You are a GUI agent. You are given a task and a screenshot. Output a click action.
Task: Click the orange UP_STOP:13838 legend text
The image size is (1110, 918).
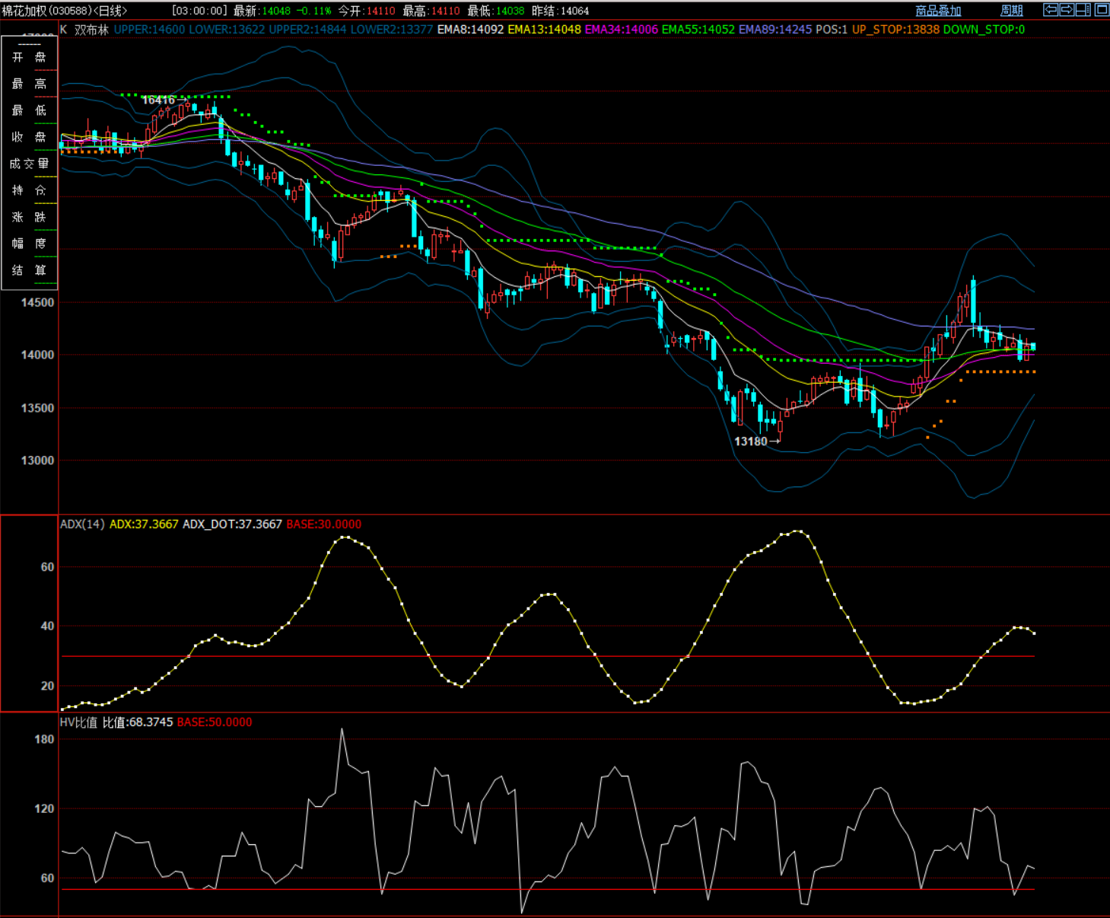895,30
